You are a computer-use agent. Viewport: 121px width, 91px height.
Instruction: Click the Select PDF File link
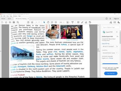[106, 43]
